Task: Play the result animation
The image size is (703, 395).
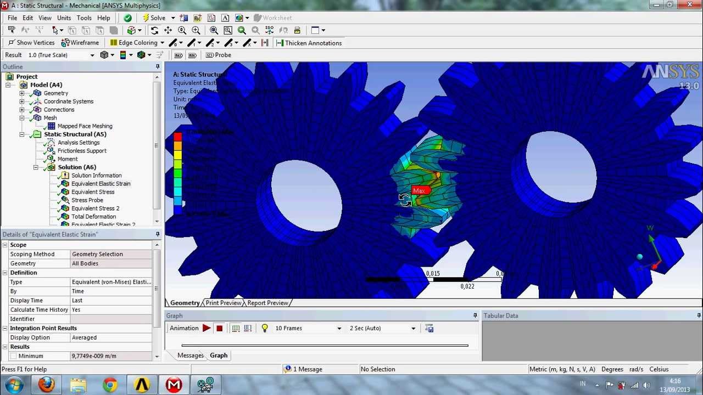Action: [207, 328]
